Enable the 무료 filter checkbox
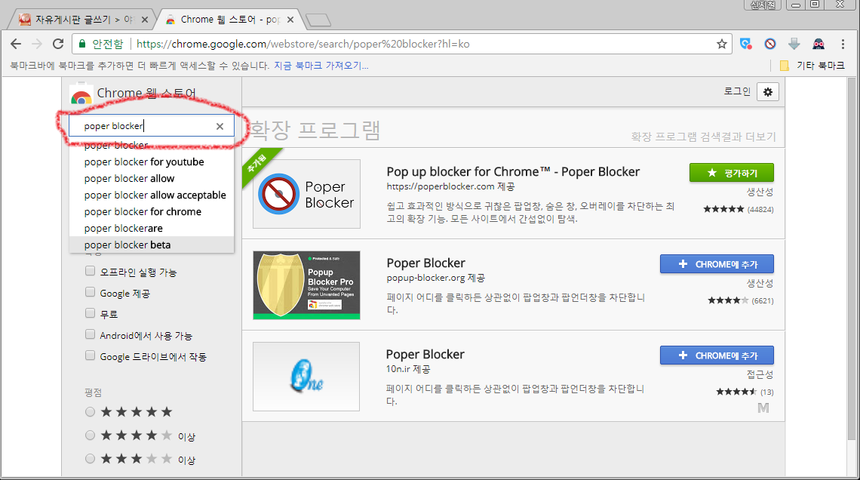Viewport: 860px width, 480px height. pos(90,313)
